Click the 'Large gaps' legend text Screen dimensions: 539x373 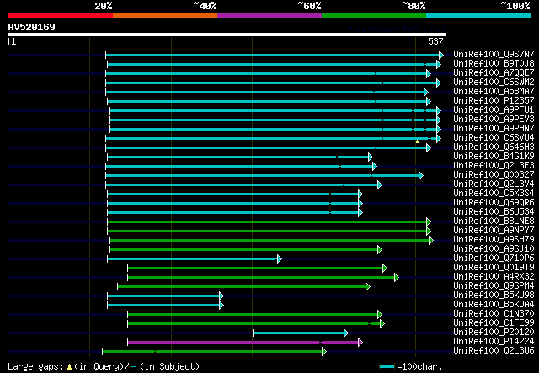point(35,366)
